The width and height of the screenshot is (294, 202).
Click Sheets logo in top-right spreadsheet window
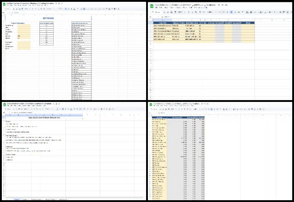point(151,6)
